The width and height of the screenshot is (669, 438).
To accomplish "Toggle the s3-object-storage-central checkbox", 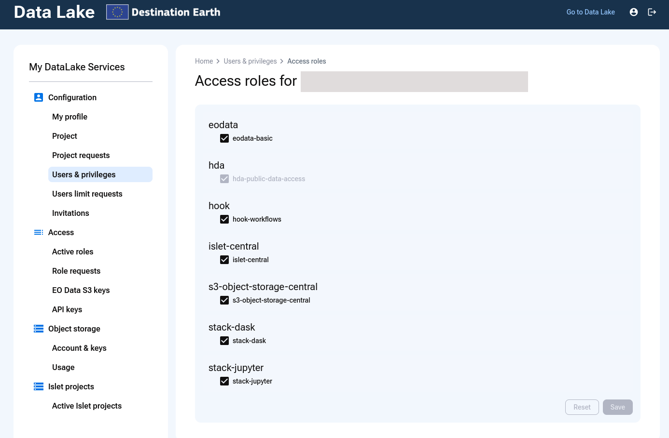I will [224, 300].
